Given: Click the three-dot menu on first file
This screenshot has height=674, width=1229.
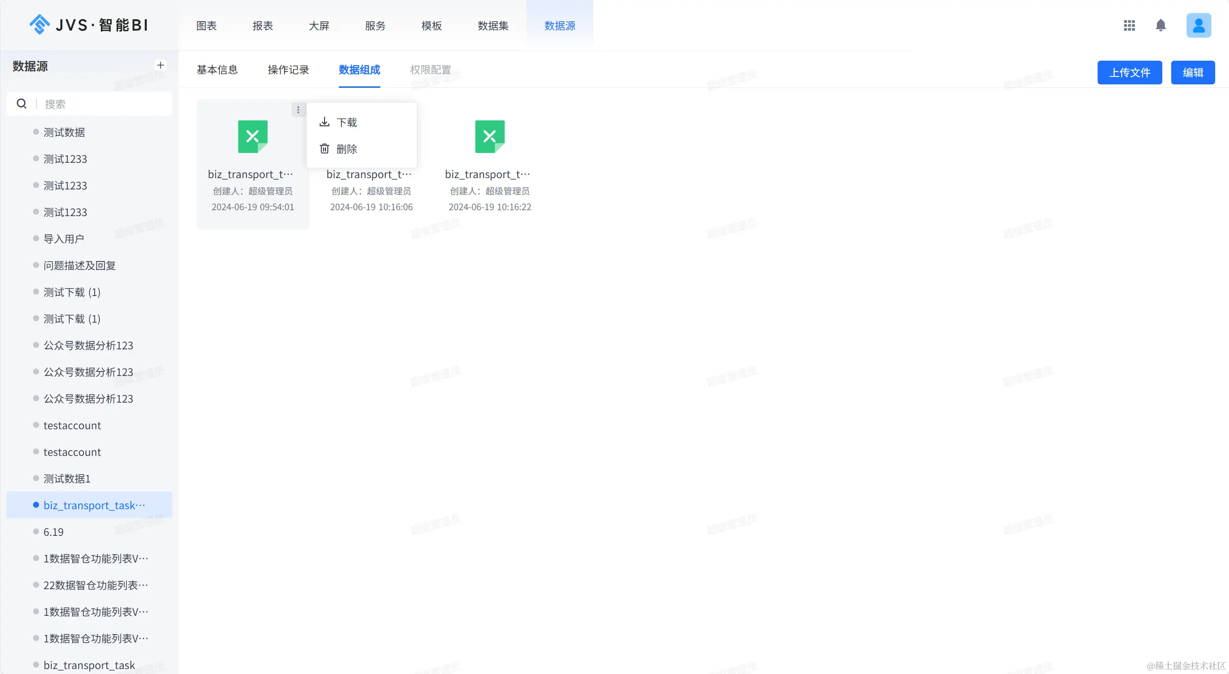Looking at the screenshot, I should (x=298, y=110).
